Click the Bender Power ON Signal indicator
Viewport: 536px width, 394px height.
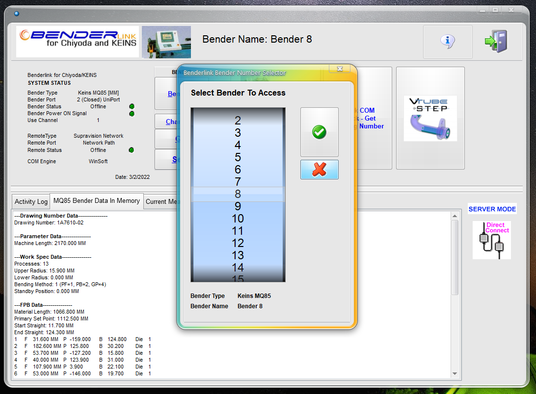pyautogui.click(x=132, y=114)
